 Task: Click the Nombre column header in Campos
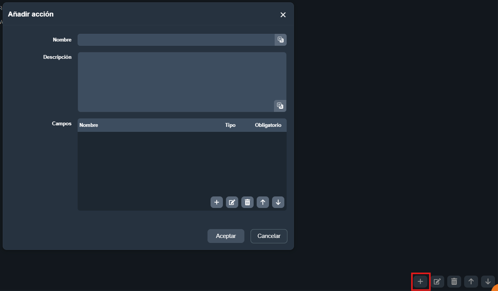89,125
